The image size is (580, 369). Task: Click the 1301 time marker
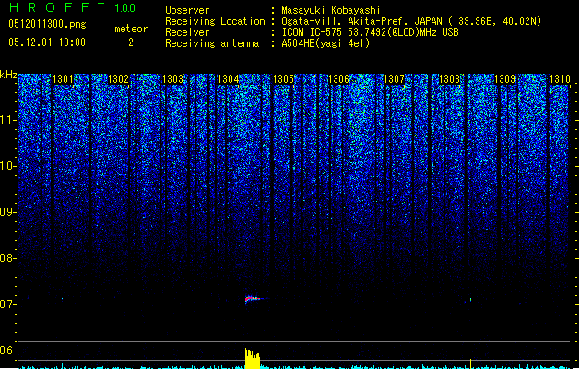pyautogui.click(x=64, y=79)
